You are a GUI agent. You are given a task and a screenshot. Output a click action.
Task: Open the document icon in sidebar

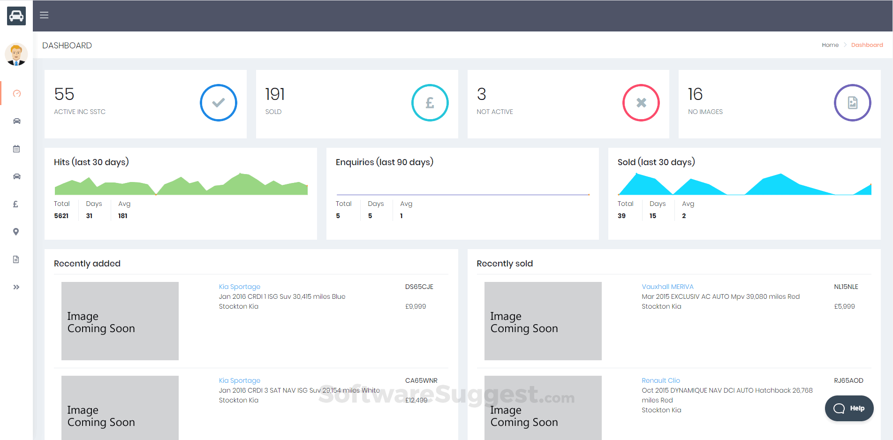(x=16, y=259)
